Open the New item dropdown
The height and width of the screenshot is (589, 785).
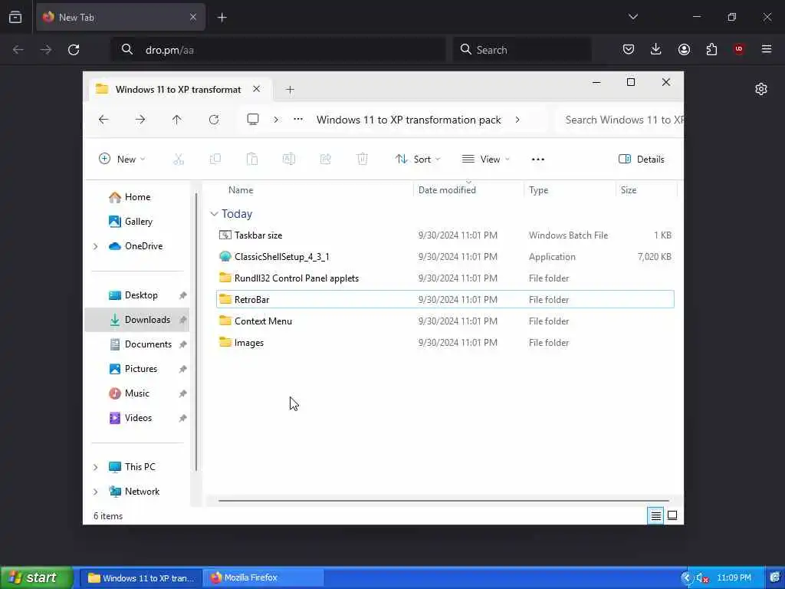(122, 160)
